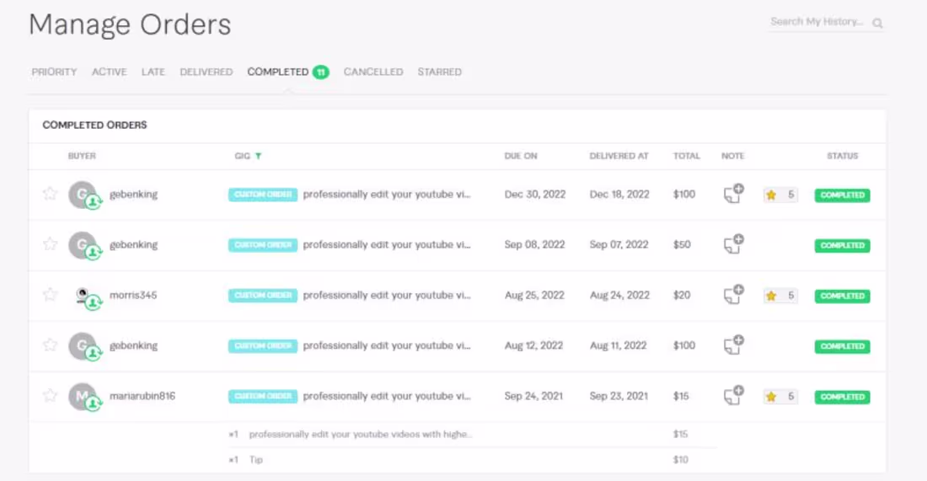Screen dimensions: 927x481
Task: Click the 5-star rating on the mariarubin816 order
Action: pos(780,396)
